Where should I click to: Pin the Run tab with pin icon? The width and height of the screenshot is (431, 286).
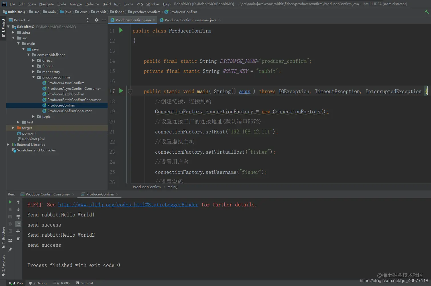point(10,250)
